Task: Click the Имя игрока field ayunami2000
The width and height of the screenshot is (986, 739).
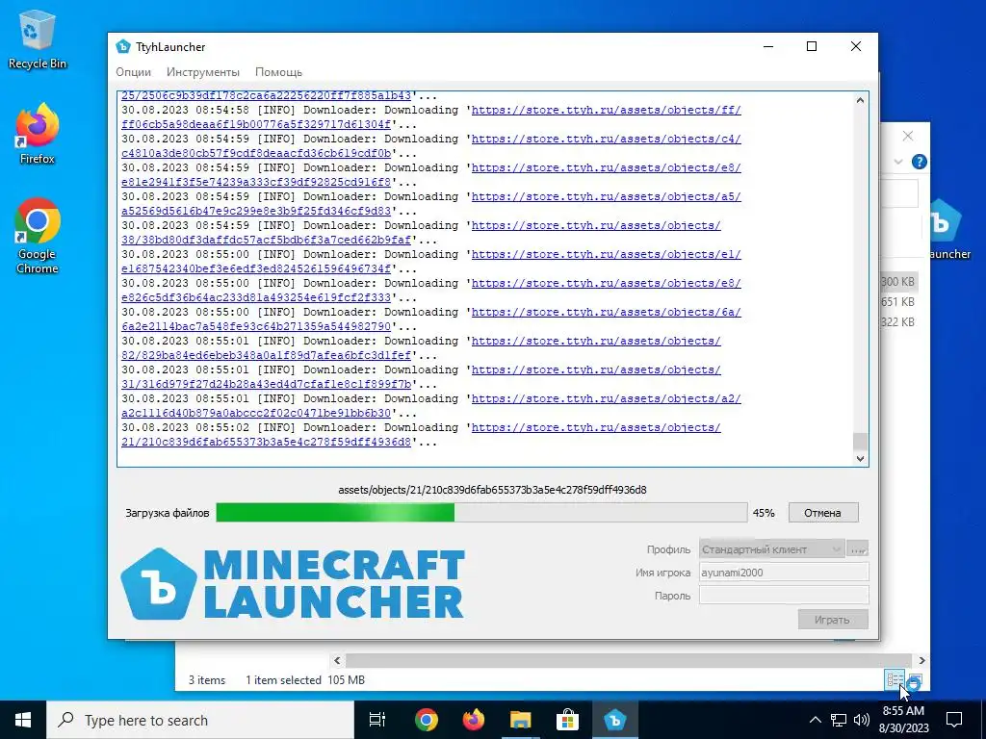Action: pos(784,573)
